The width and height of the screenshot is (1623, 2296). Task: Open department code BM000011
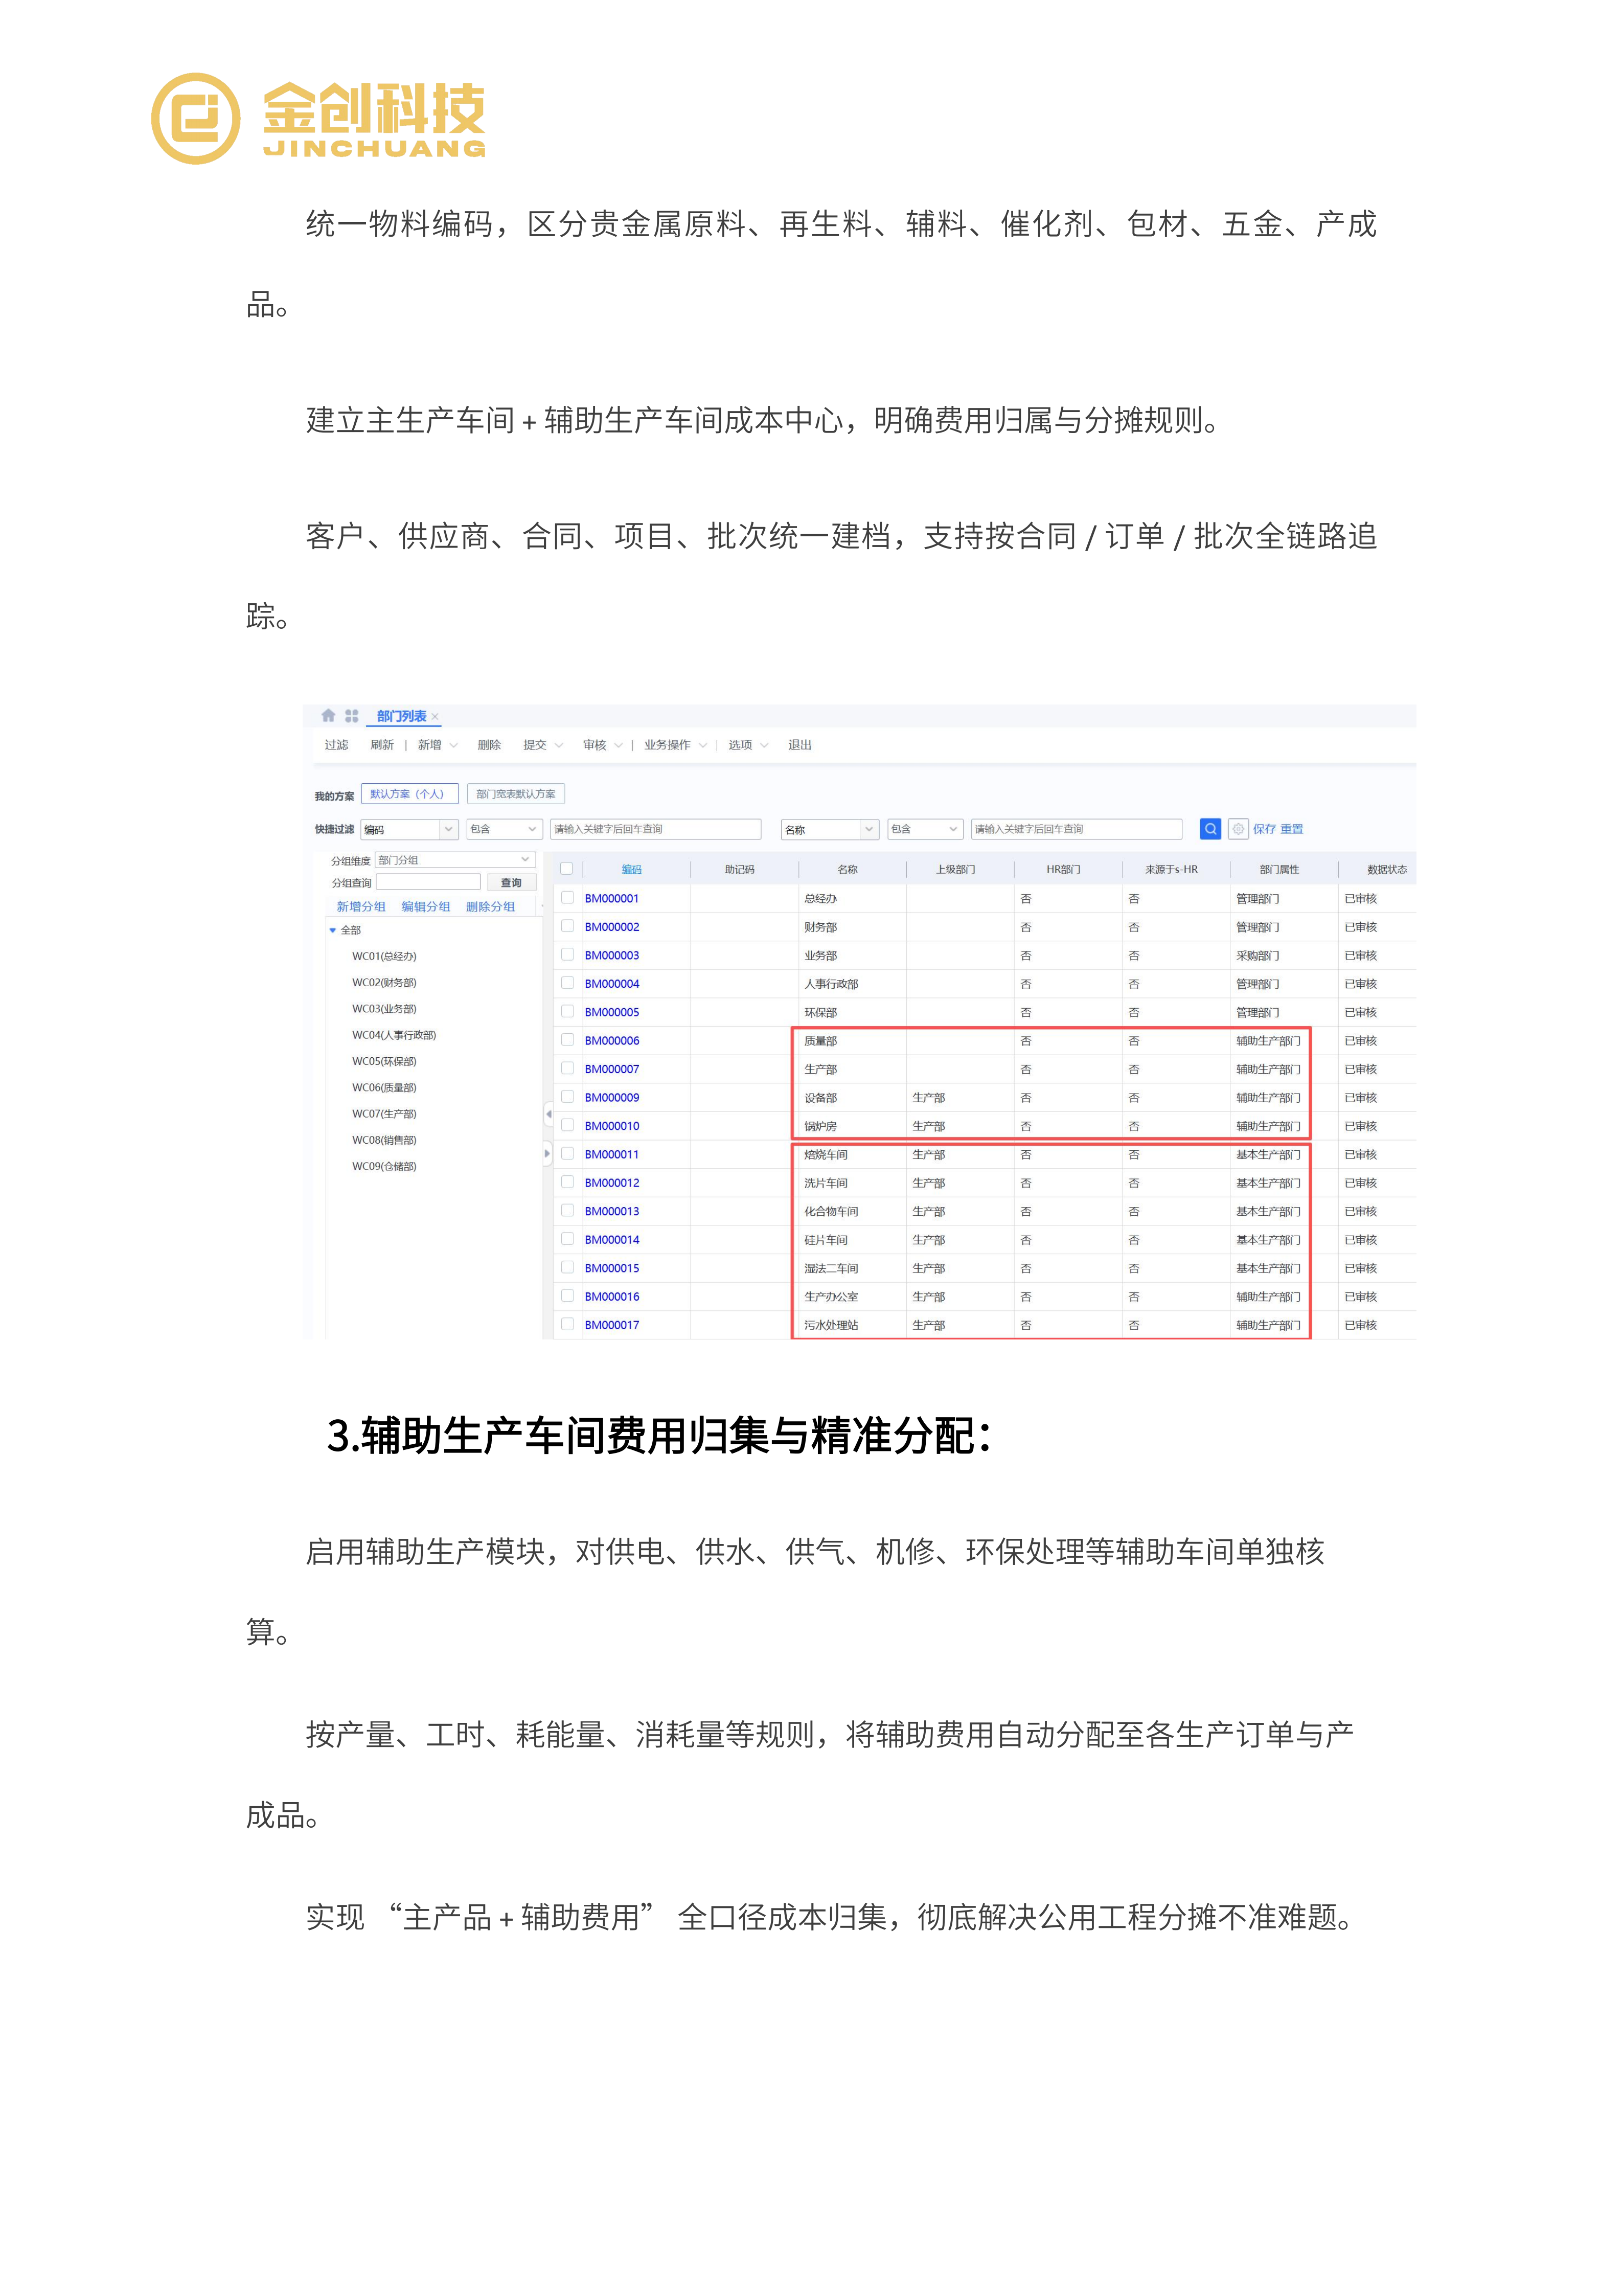[x=612, y=1155]
